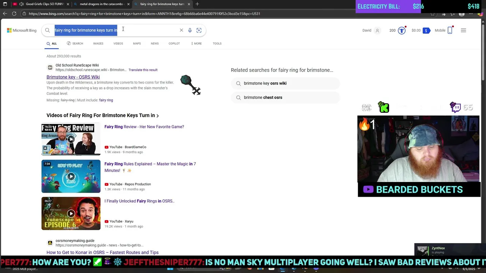Open the MAPS tab
Image resolution: width=486 pixels, height=273 pixels.
[x=137, y=44]
